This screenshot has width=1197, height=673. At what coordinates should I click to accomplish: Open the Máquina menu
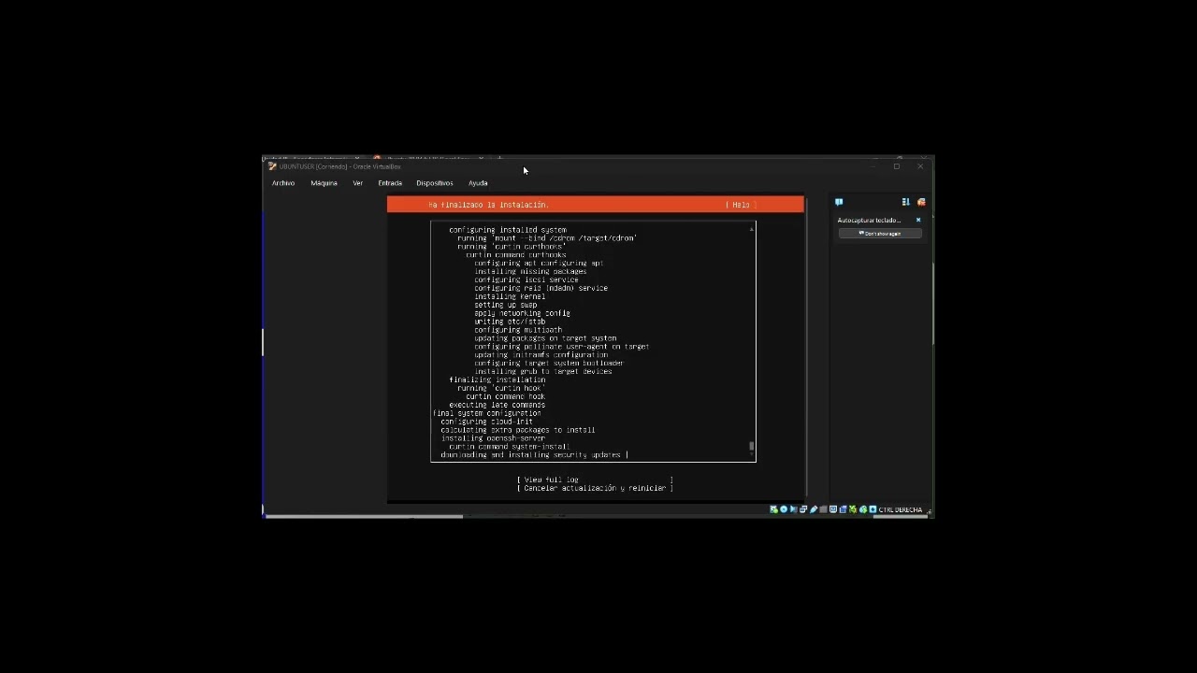(324, 183)
